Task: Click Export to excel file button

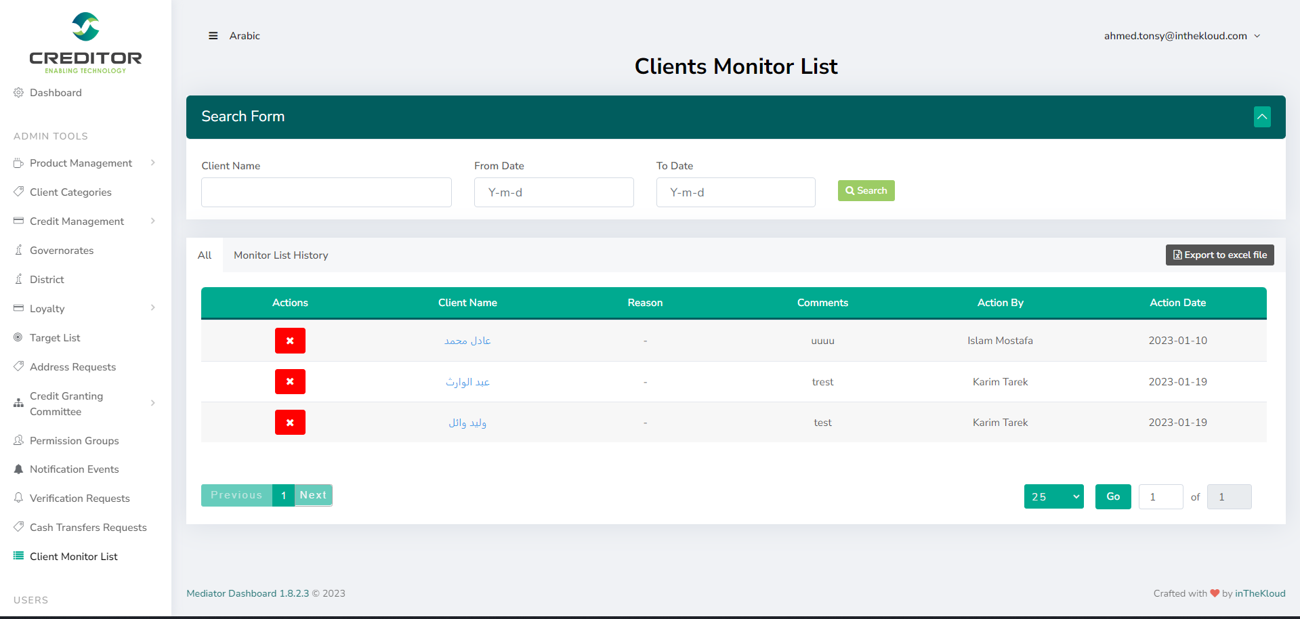Action: [1219, 255]
